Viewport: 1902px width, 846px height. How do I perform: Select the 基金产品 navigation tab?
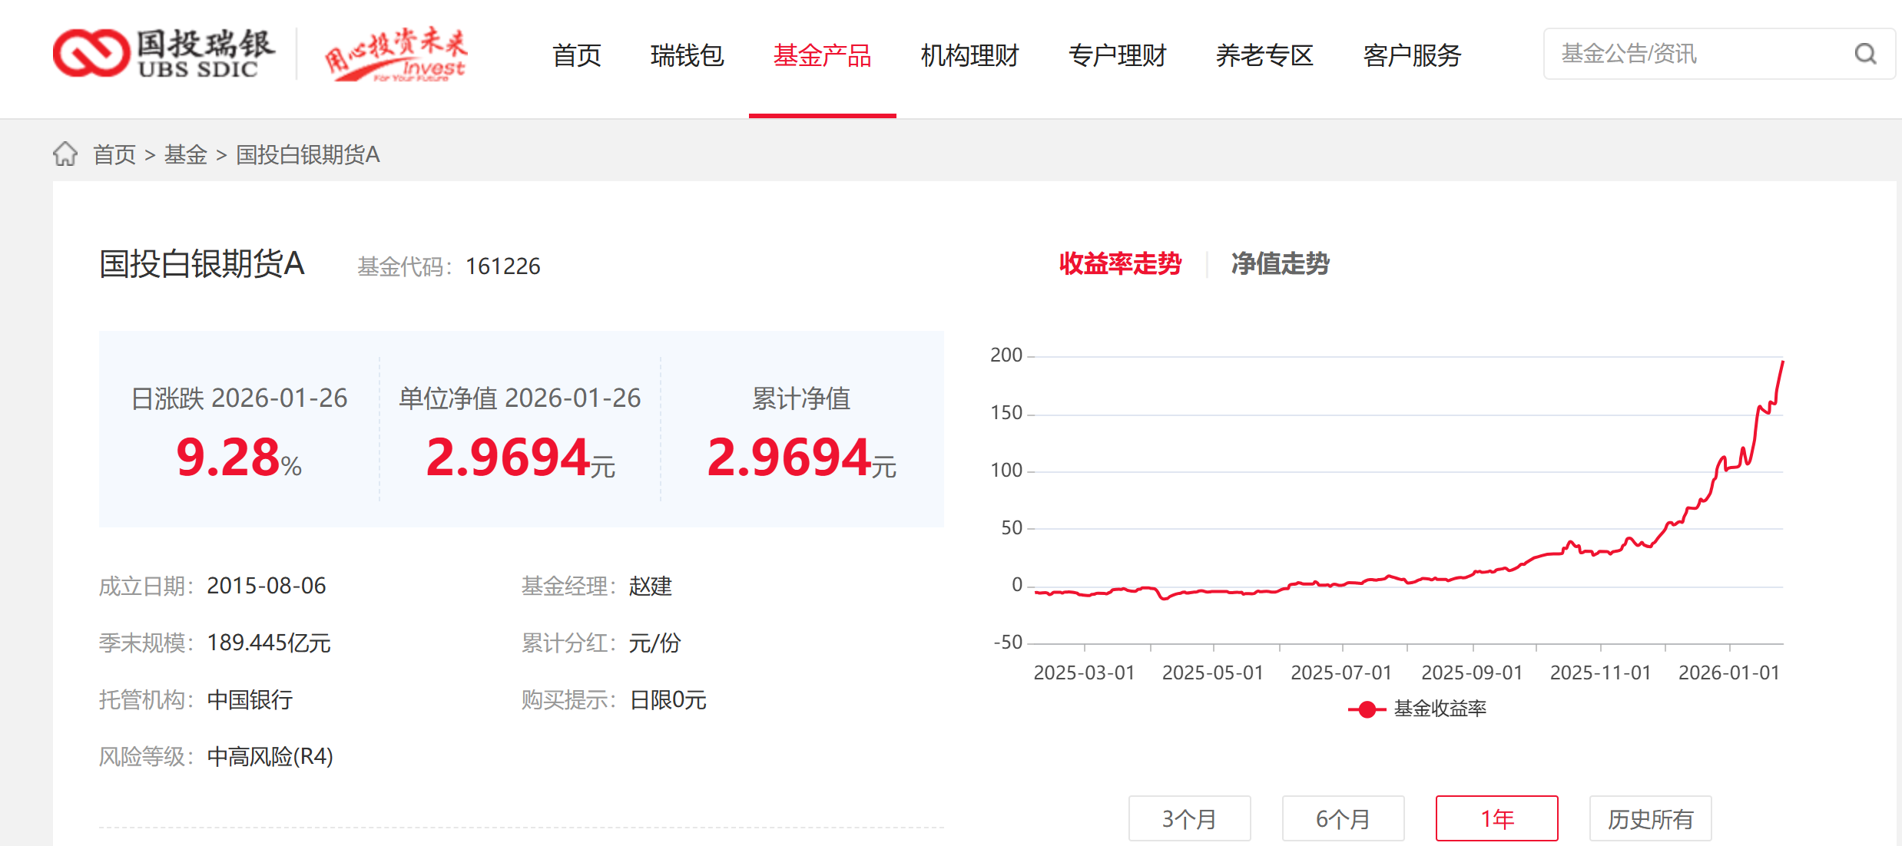[822, 55]
